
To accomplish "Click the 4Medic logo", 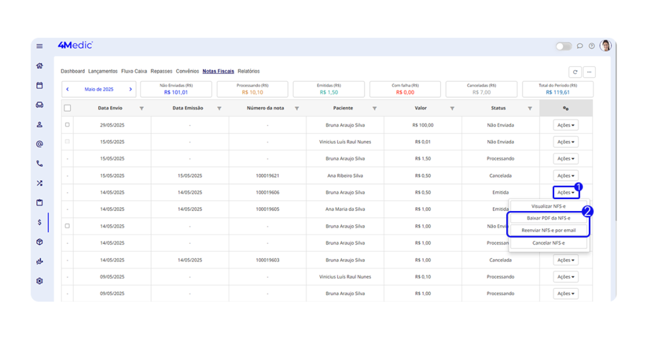I will click(x=76, y=46).
